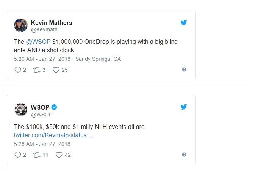Reply to the WSOP tweet
255x175 pixels.
click(17, 155)
